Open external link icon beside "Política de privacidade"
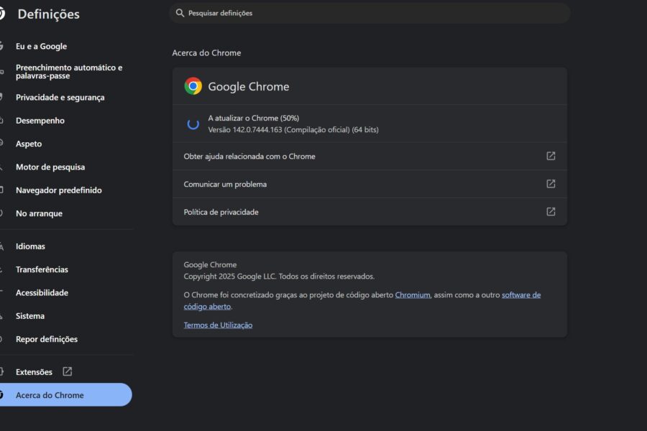Image resolution: width=647 pixels, height=431 pixels. click(551, 212)
